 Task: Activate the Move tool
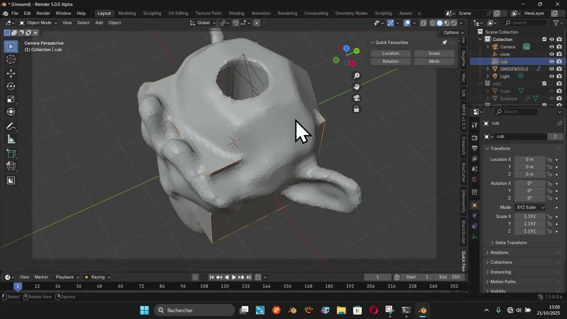[x=11, y=74]
